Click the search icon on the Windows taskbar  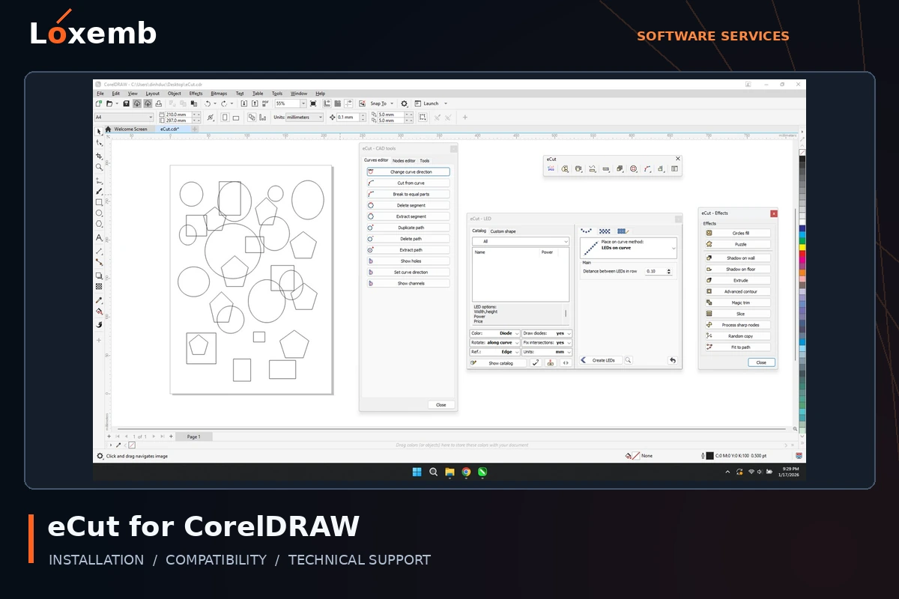[433, 472]
